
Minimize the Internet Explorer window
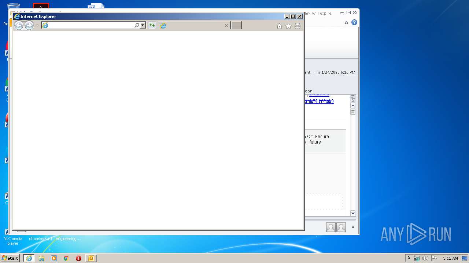[x=287, y=16]
